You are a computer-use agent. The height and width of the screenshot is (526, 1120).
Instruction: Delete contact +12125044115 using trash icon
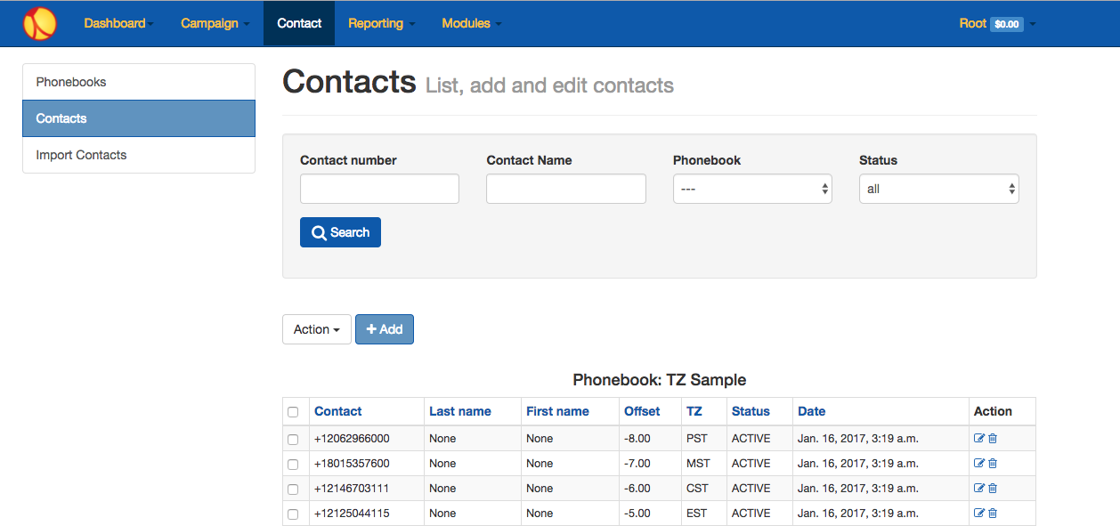pyautogui.click(x=993, y=514)
